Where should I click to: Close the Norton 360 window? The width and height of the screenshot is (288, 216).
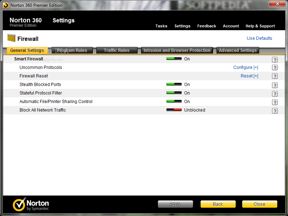click(277, 4)
